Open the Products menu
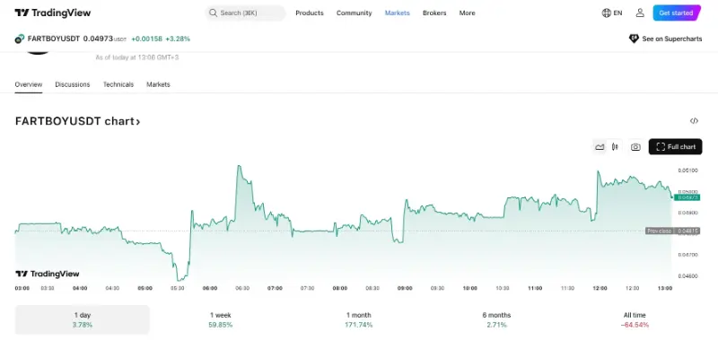Viewport: 718px width, 340px height. click(x=310, y=13)
